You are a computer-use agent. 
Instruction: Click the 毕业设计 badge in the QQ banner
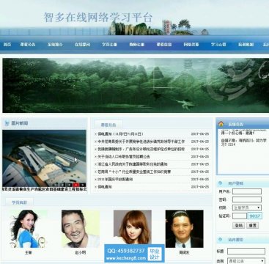pos(155,254)
